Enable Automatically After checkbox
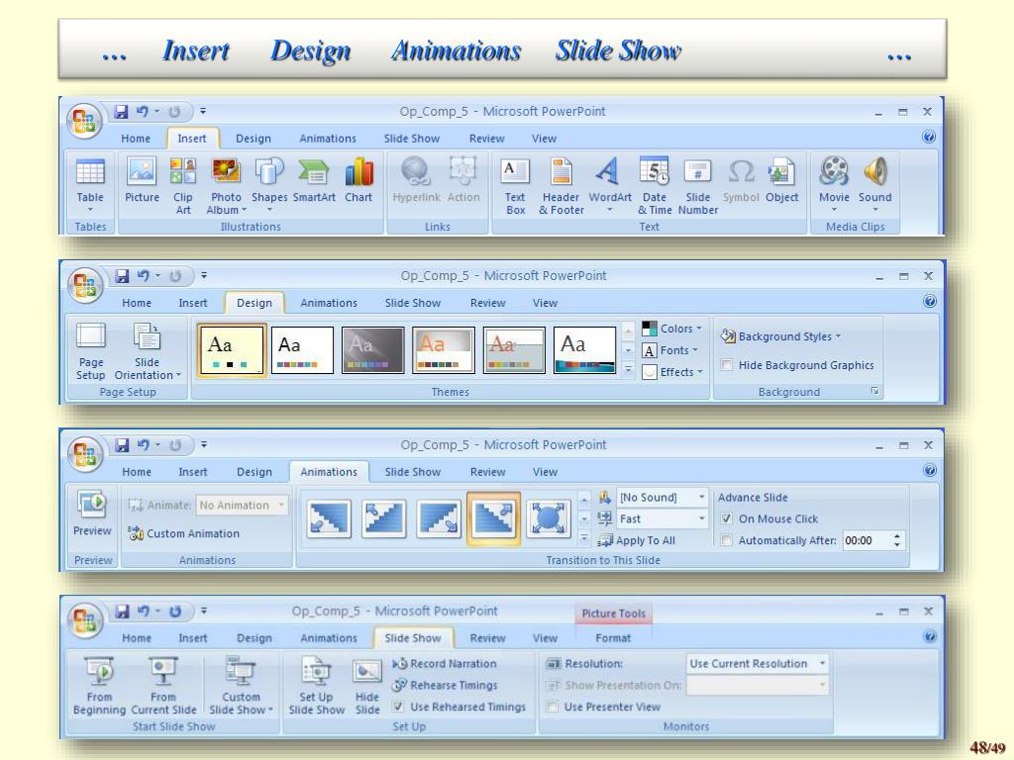1014x760 pixels. [x=726, y=539]
